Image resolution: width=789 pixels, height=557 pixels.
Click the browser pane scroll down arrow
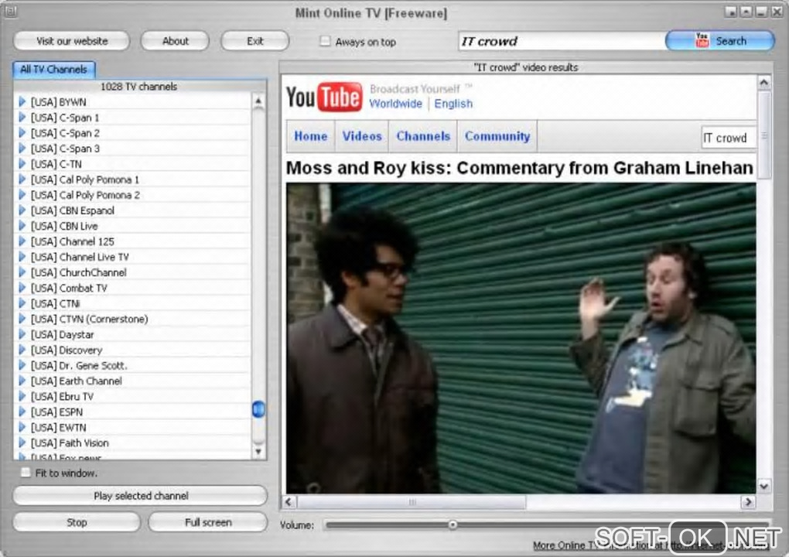point(763,486)
